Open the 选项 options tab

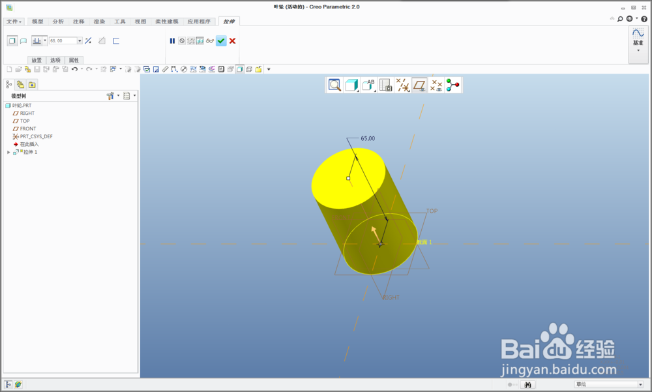[55, 61]
